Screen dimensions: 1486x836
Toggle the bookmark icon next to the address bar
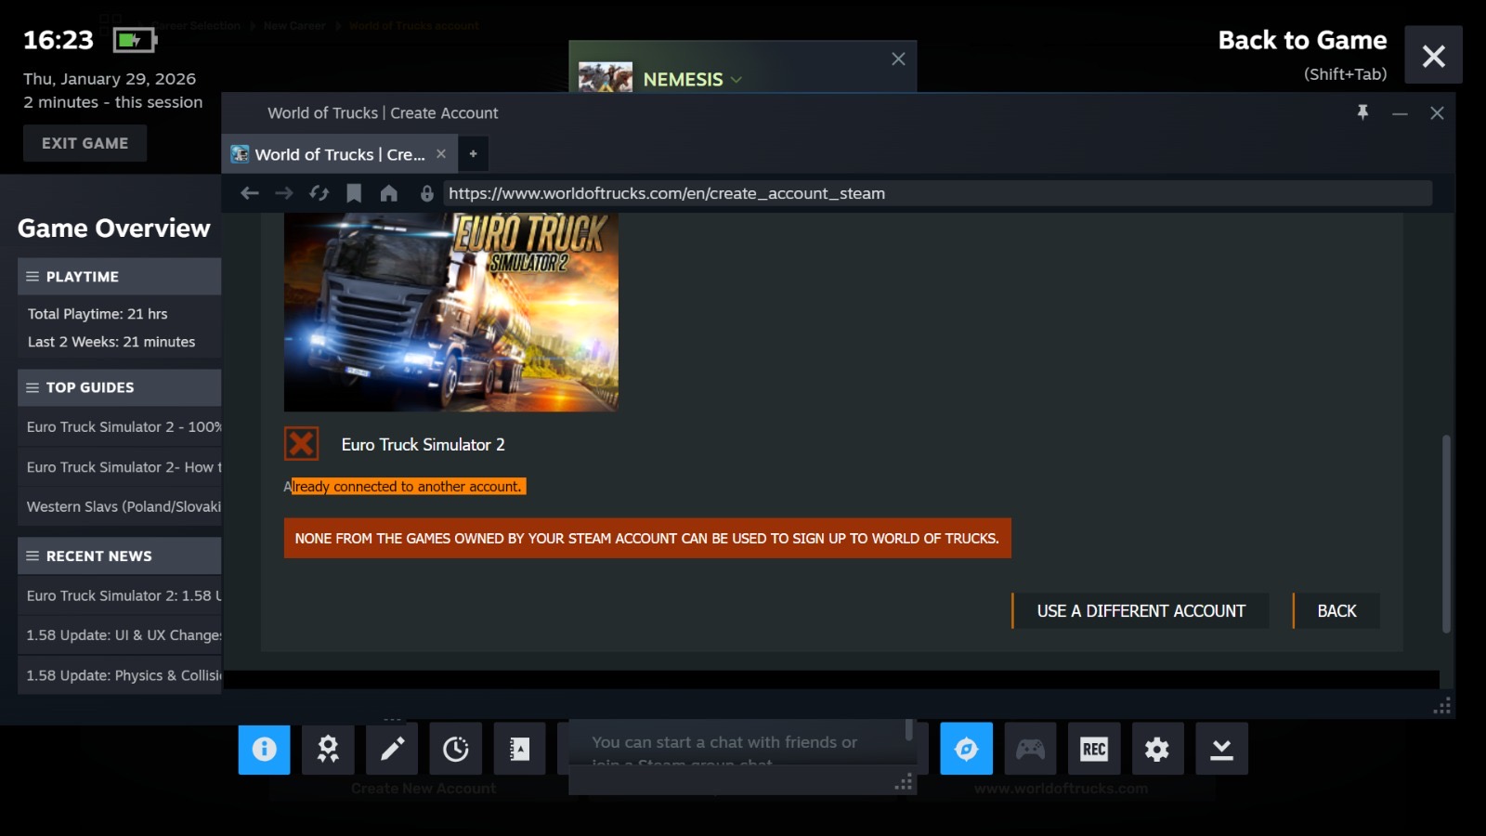[x=354, y=193]
